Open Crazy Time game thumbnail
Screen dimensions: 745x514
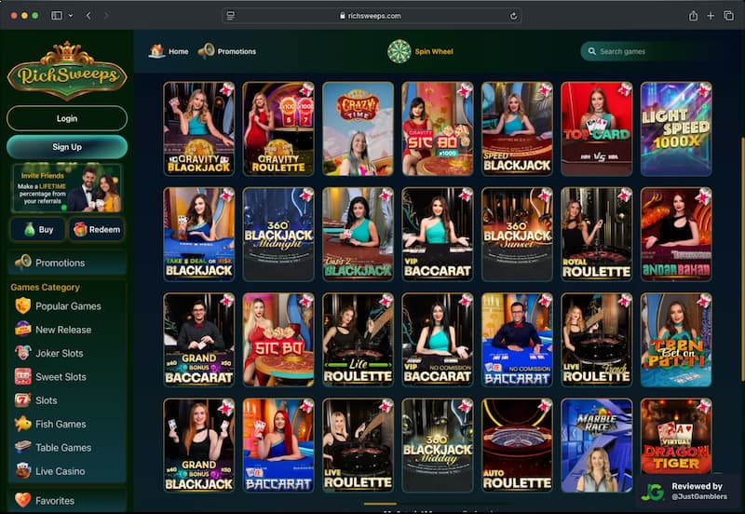click(x=358, y=128)
